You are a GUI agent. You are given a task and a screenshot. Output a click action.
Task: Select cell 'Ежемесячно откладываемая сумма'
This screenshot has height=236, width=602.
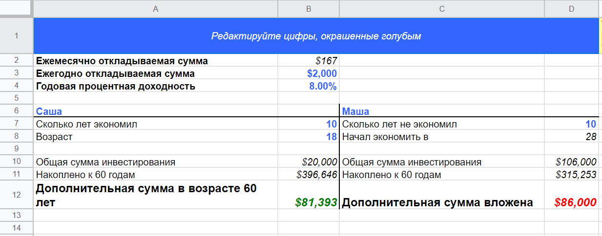(x=156, y=61)
